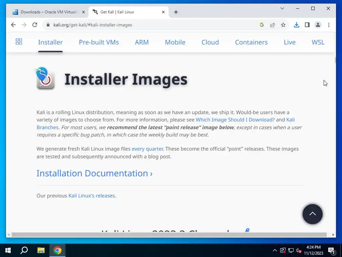The height and width of the screenshot is (257, 342).
Task: Open File Explorer from taskbar
Action: [x=41, y=250]
